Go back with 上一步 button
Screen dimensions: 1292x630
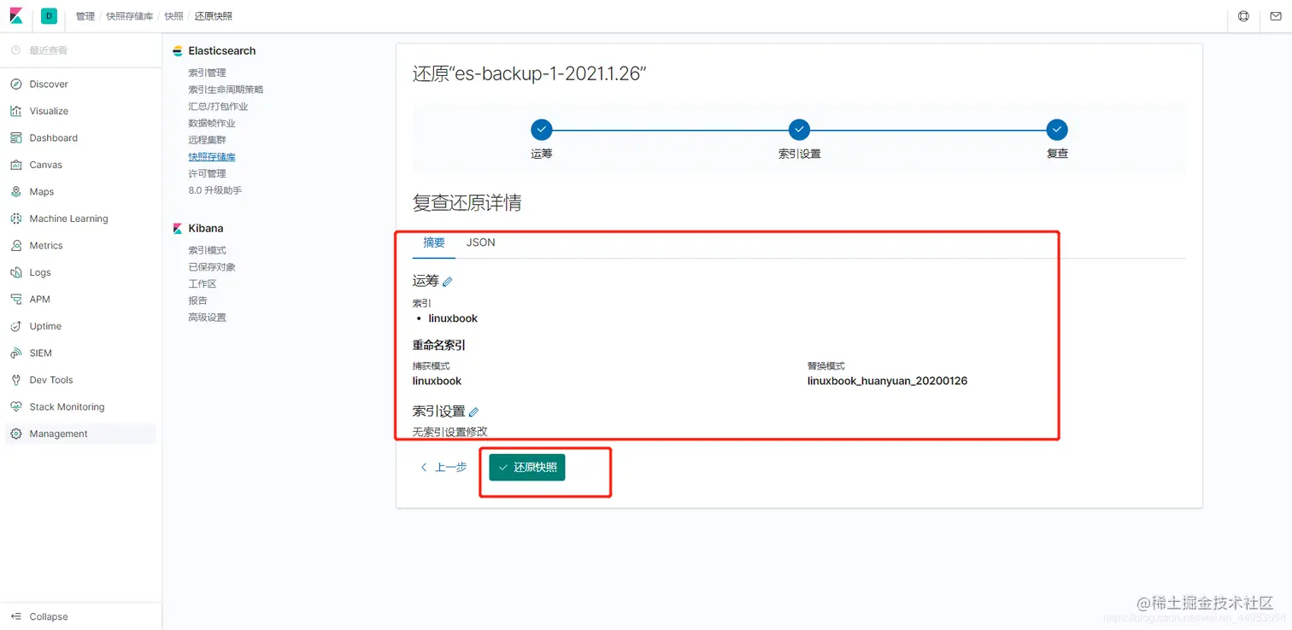coord(443,468)
